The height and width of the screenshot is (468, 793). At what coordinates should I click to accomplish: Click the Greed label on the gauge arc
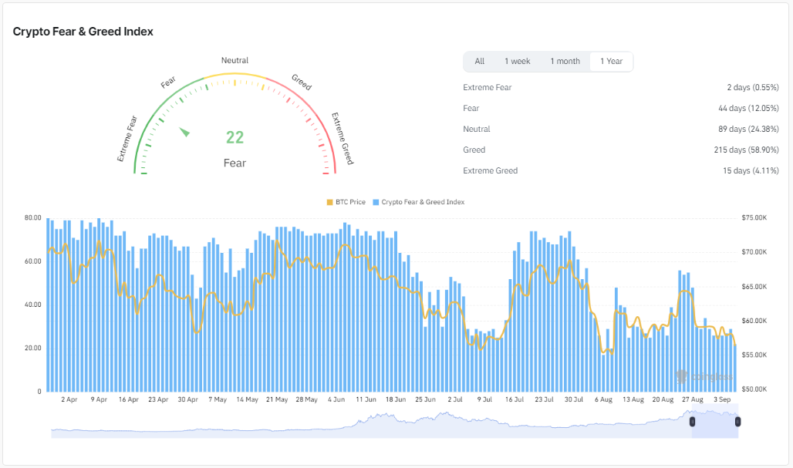[302, 82]
